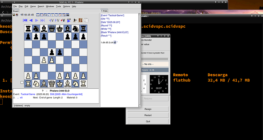Open the Help menu
263x140 pixels.
[x=74, y=6]
